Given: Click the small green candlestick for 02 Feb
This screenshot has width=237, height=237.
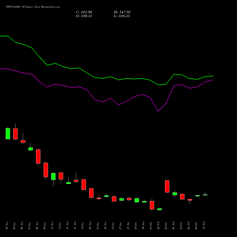Looking at the screenshot, I should click(x=160, y=209).
